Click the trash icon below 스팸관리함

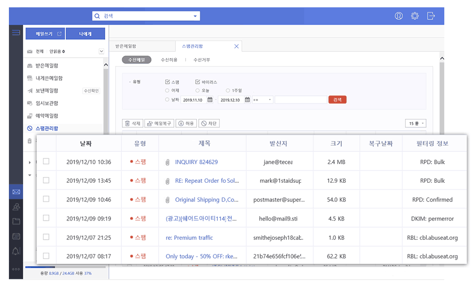point(29,141)
